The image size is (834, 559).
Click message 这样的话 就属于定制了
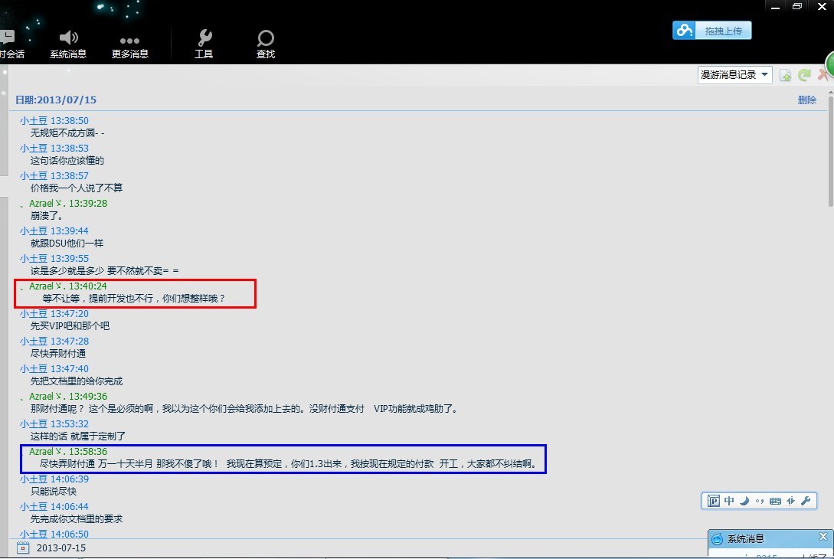pyautogui.click(x=77, y=436)
